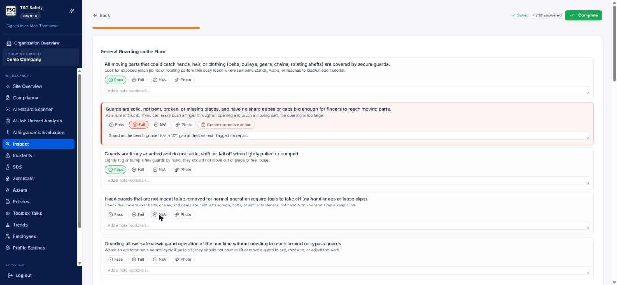The image size is (617, 285).
Task: Click the sparkle icon beside TSG Safety
Action: coord(72,11)
